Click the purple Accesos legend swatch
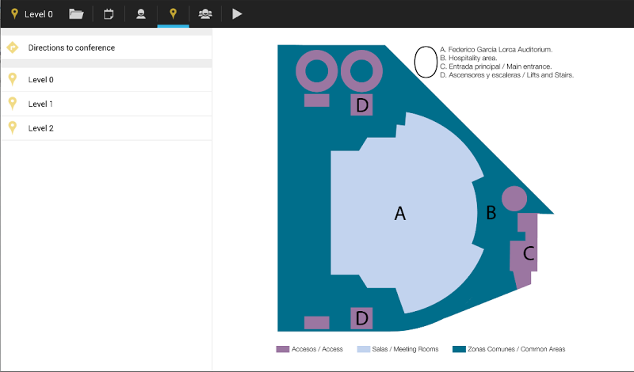This screenshot has height=372, width=634. tap(282, 349)
